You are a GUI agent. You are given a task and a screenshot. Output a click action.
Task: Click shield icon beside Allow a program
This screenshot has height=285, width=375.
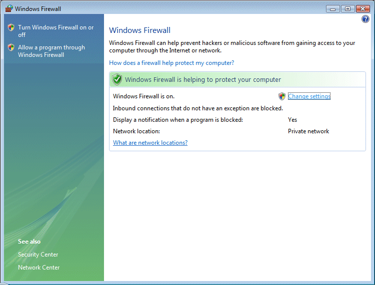coord(11,48)
